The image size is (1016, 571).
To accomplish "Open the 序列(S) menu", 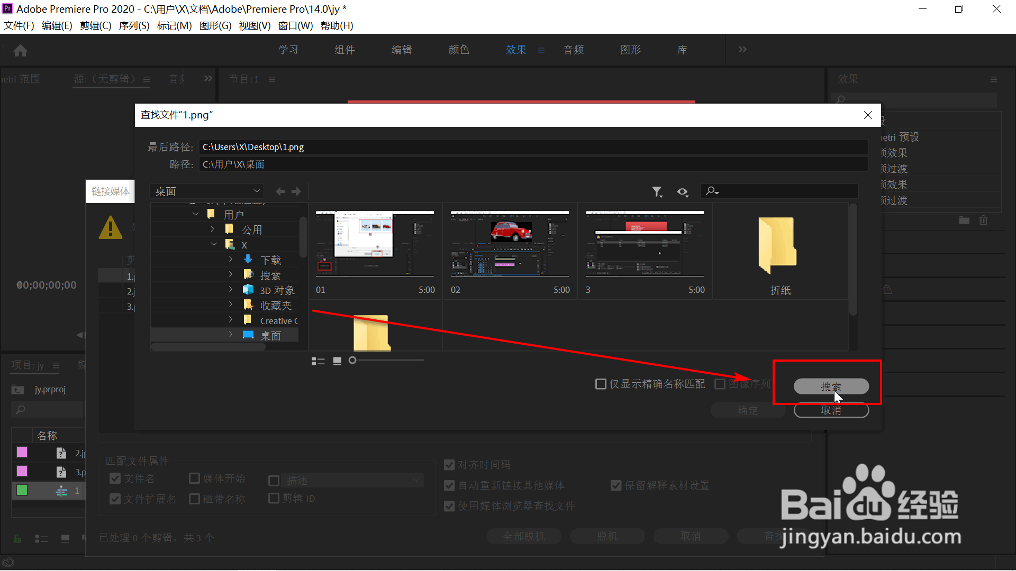I will [x=134, y=26].
